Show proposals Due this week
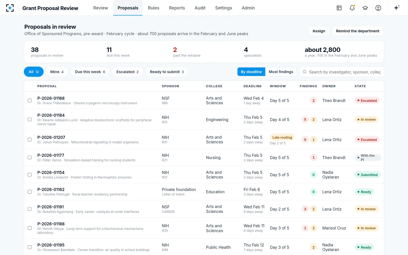The image size is (408, 255). pyautogui.click(x=90, y=72)
